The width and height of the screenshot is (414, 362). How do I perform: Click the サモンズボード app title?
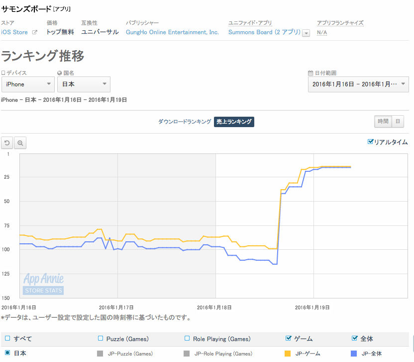[26, 9]
